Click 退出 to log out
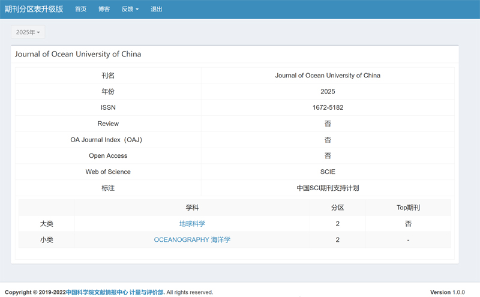 (156, 9)
